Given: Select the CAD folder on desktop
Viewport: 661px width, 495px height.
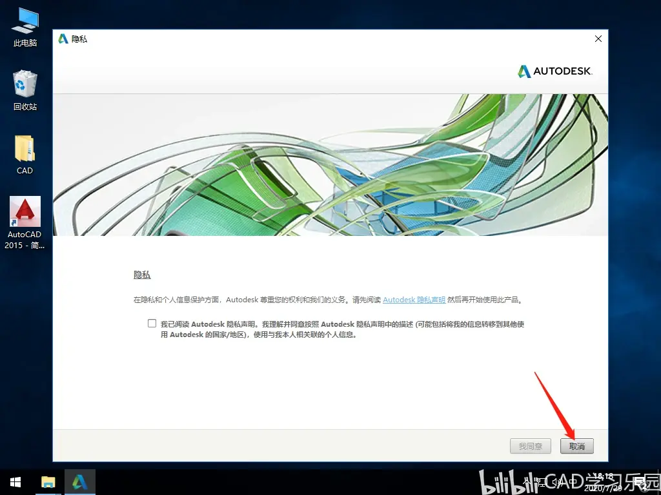Looking at the screenshot, I should click(x=25, y=155).
